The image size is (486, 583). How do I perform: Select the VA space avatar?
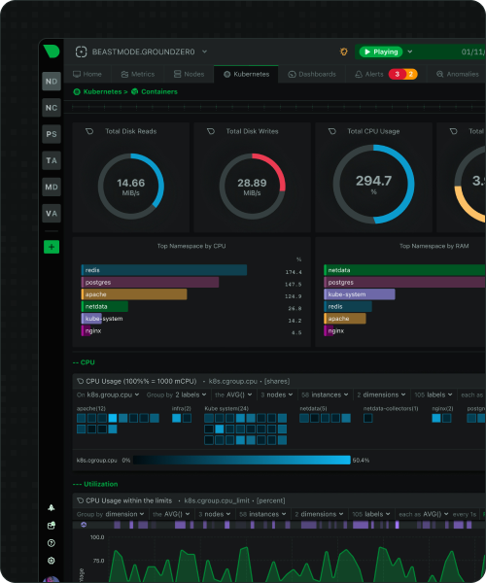pos(52,214)
